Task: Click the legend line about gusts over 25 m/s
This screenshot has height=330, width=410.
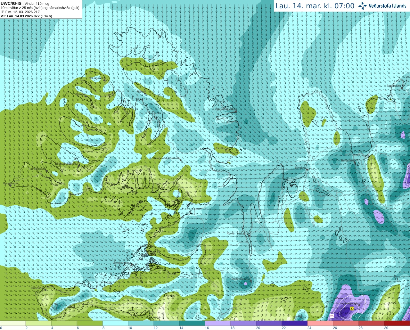Action: pos(40,8)
